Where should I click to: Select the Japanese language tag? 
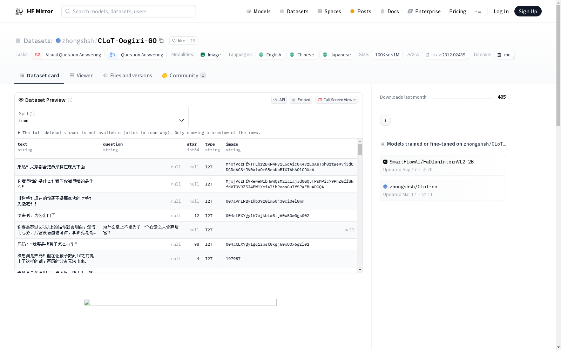337,55
